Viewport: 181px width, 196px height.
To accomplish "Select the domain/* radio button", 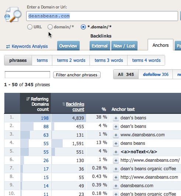I will [x=50, y=27].
